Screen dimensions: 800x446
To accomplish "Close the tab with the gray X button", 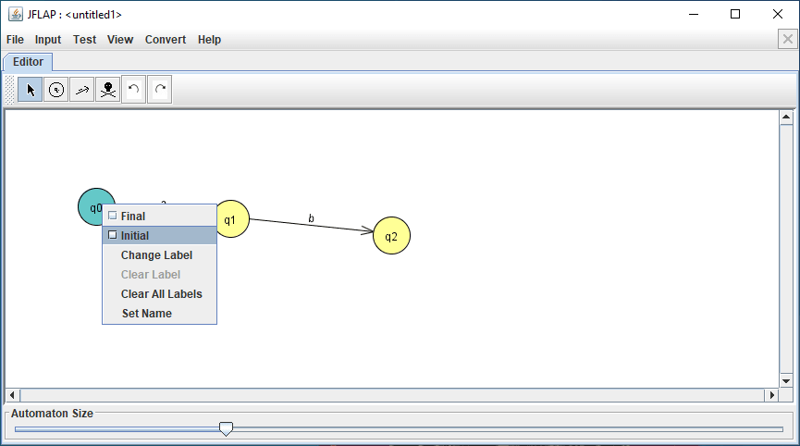I will click(788, 39).
